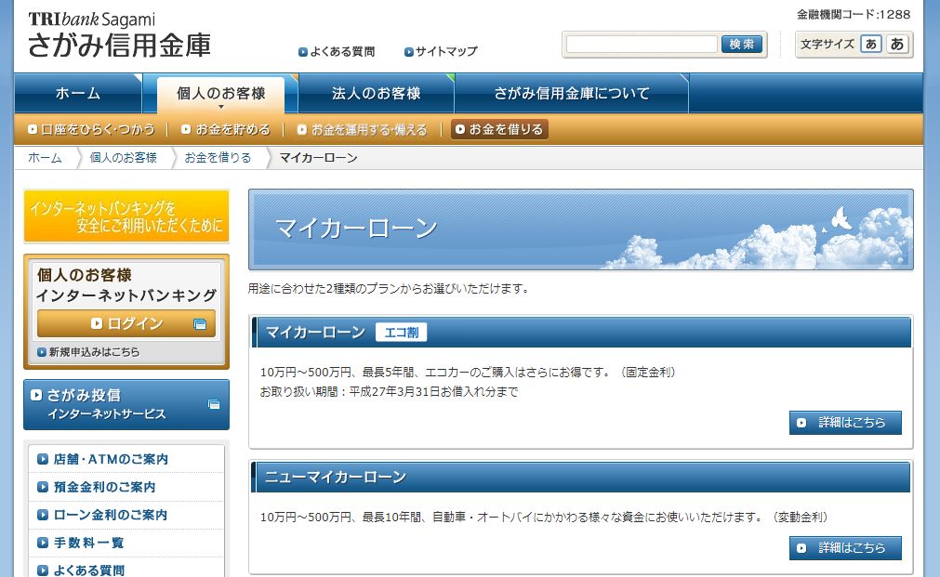
Task: Click arrow icon beside 手数料一覧
Action: click(x=43, y=543)
